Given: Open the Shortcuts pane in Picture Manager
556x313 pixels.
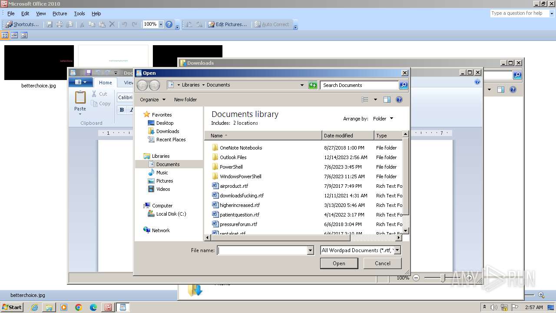Looking at the screenshot, I should pyautogui.click(x=22, y=24).
